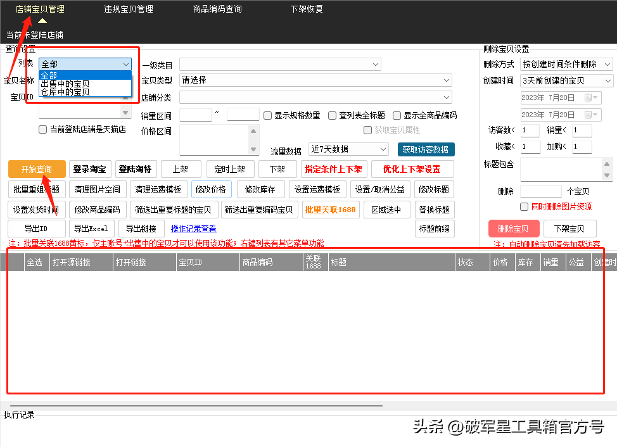Click the 清理运费模板 button
Viewport: 617px width, 447px height.
click(158, 189)
